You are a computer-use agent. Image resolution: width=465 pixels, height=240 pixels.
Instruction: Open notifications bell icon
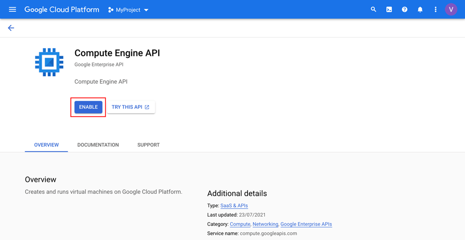tap(420, 10)
